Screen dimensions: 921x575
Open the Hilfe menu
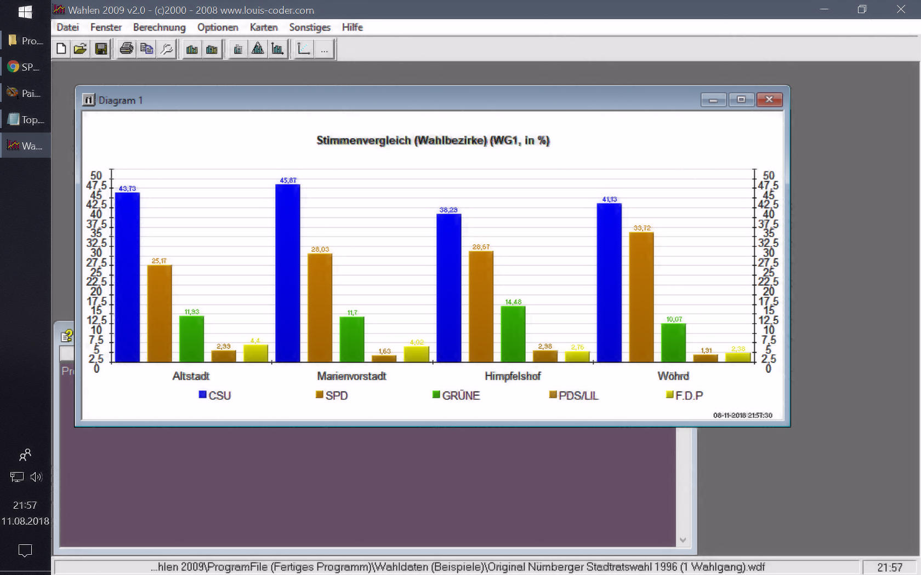tap(352, 27)
